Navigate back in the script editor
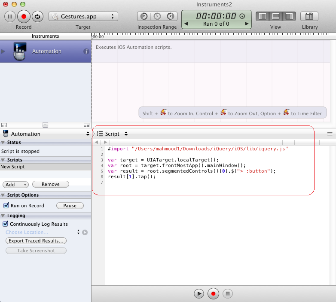Screen dimensions: 336x302 click(96, 142)
